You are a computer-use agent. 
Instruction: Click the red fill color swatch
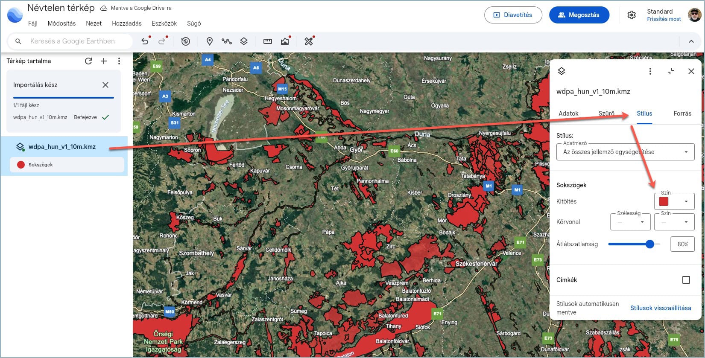tap(664, 201)
